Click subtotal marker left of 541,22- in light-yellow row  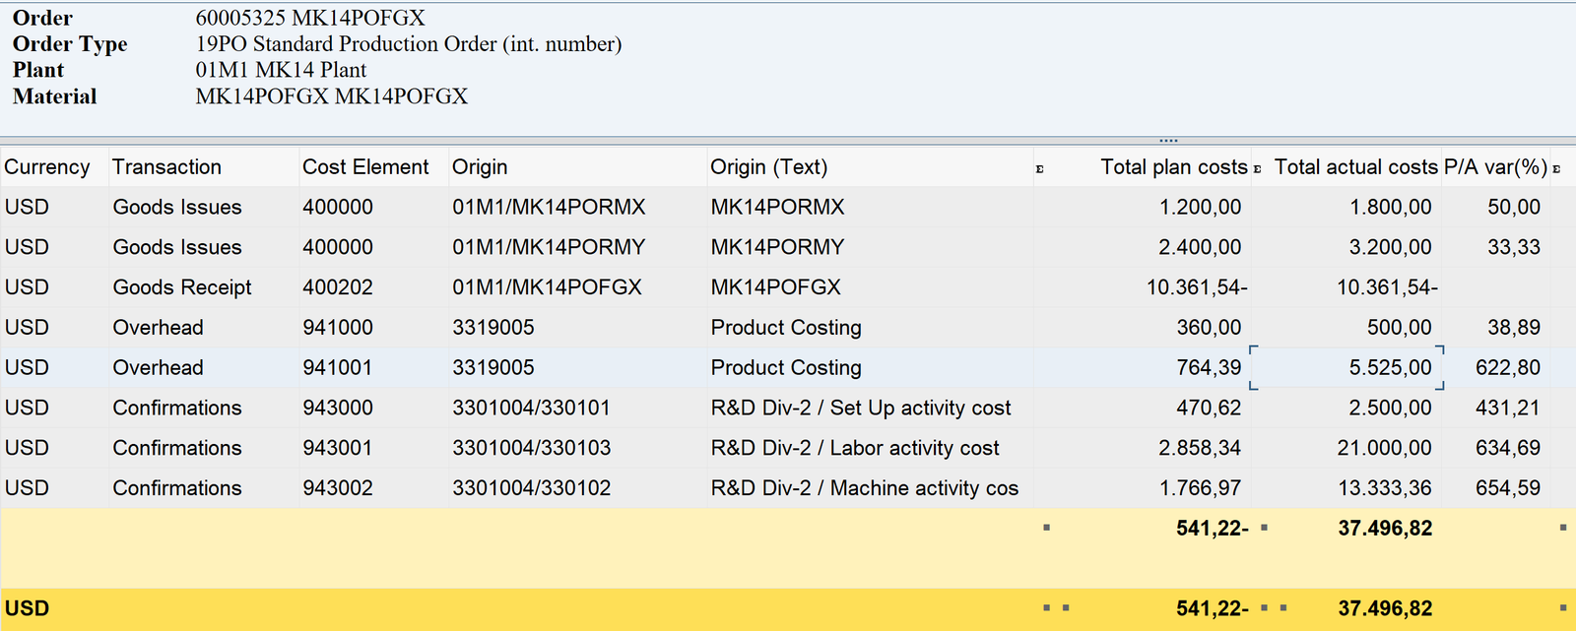[x=1046, y=529]
